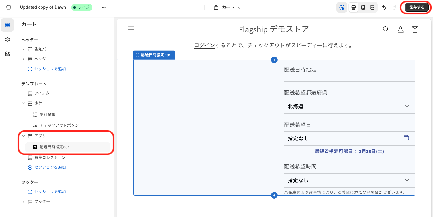
Task: Click the ライブ status badge
Action: [x=82, y=7]
